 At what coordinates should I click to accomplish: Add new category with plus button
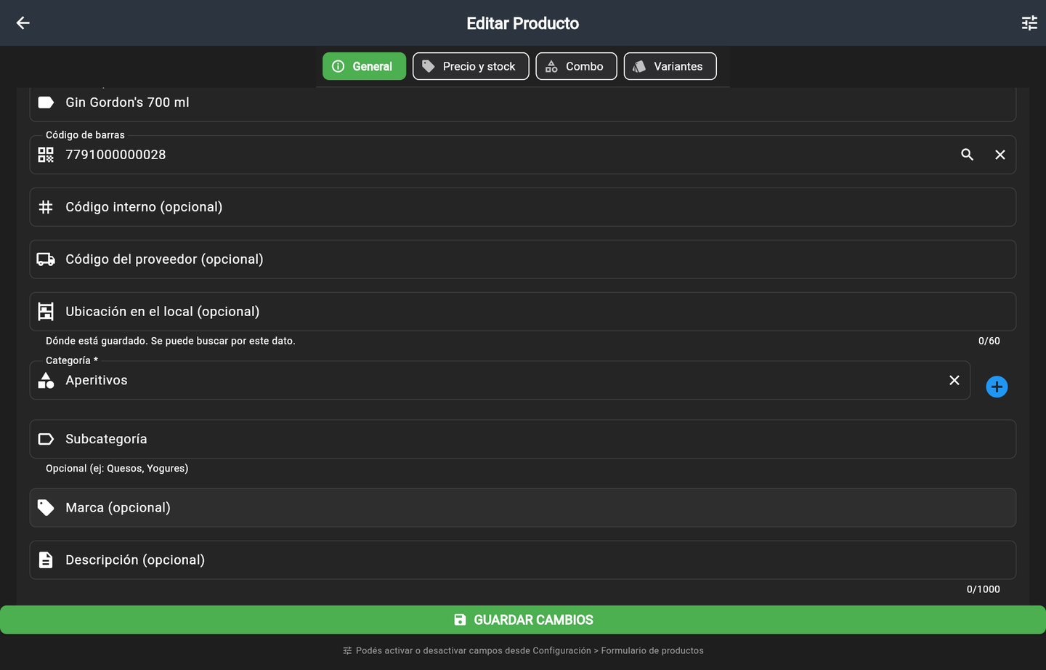[x=997, y=387]
